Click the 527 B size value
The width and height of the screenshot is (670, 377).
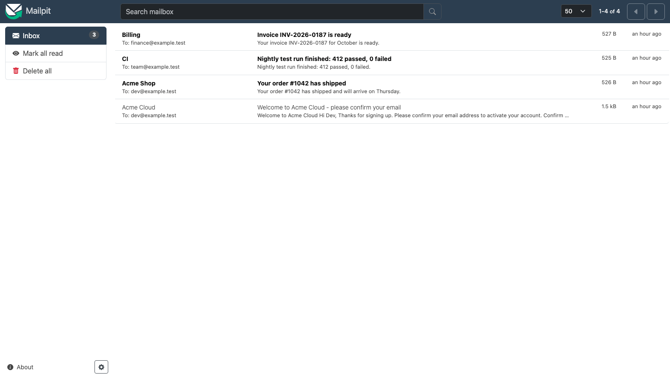pos(609,34)
